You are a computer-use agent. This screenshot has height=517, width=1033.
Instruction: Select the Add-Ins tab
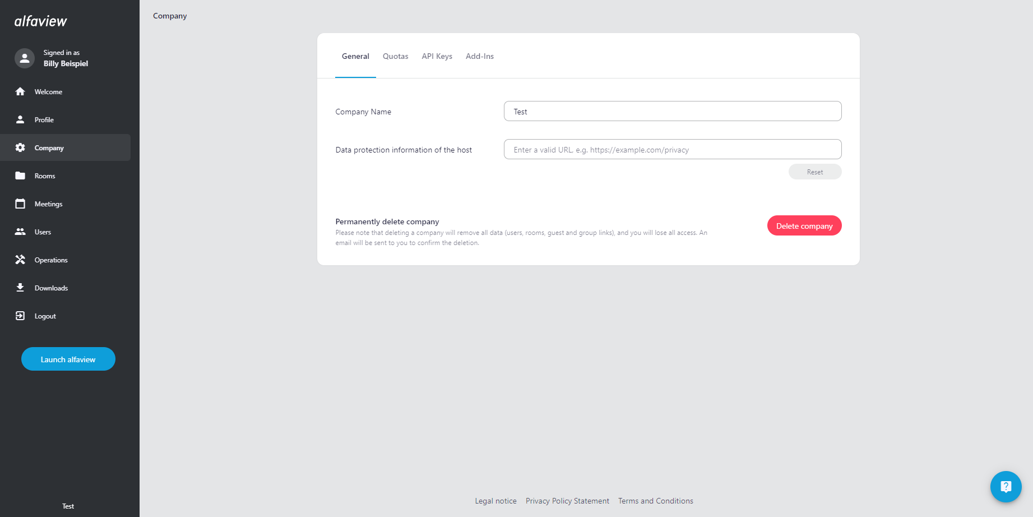(479, 56)
